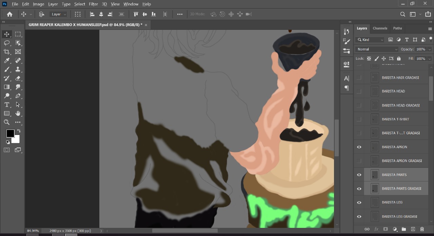Click the Delete layer trash icon
The height and width of the screenshot is (236, 434).
(422, 229)
